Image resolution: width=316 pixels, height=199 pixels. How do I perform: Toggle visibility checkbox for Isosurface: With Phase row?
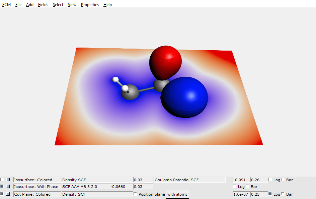point(2,186)
